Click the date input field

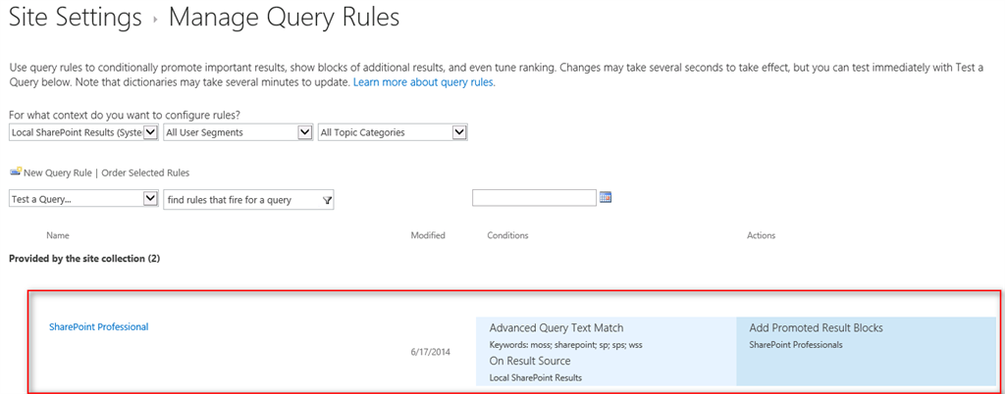[x=534, y=198]
